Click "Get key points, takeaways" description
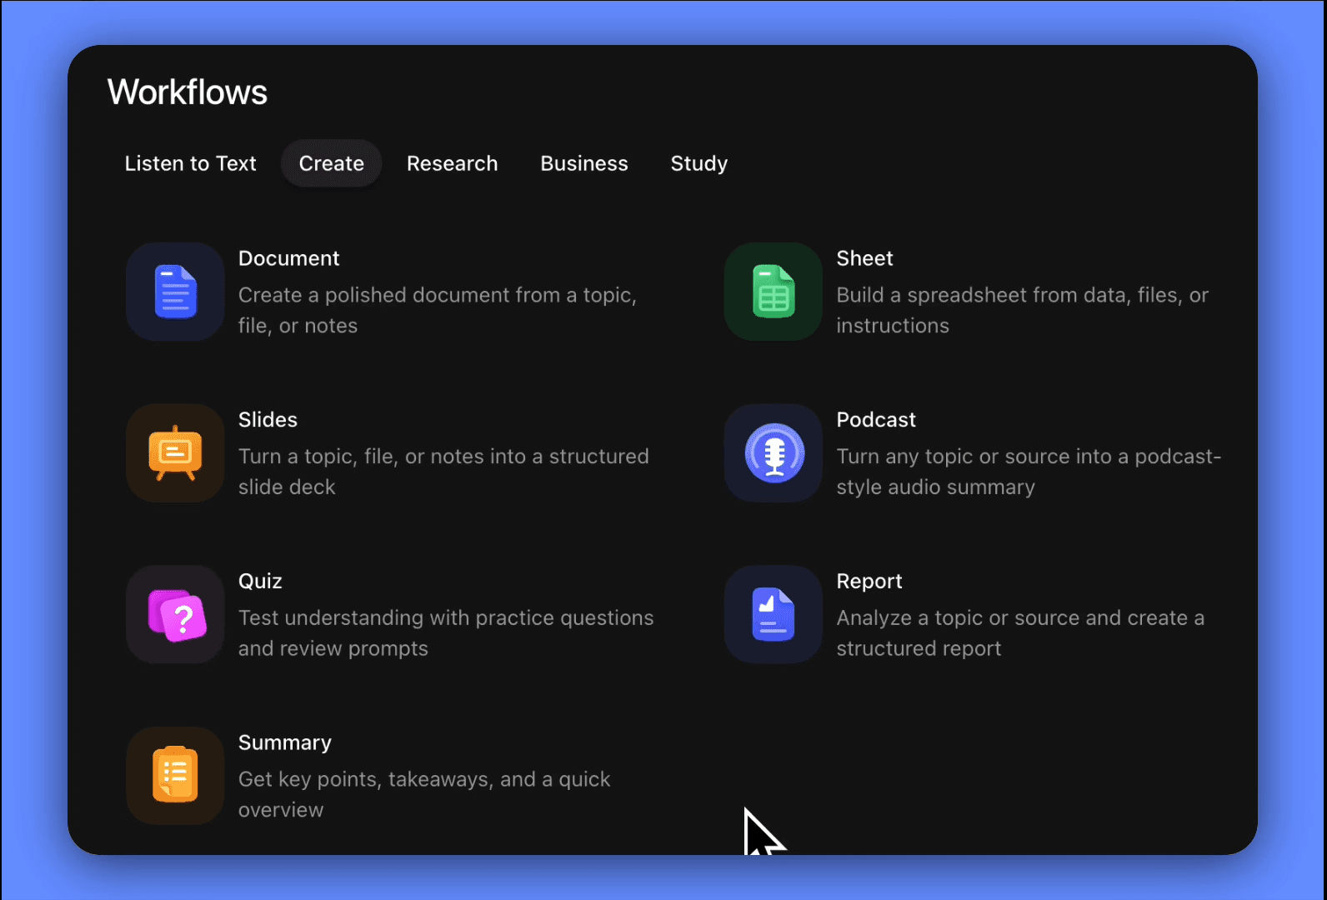 click(x=424, y=794)
